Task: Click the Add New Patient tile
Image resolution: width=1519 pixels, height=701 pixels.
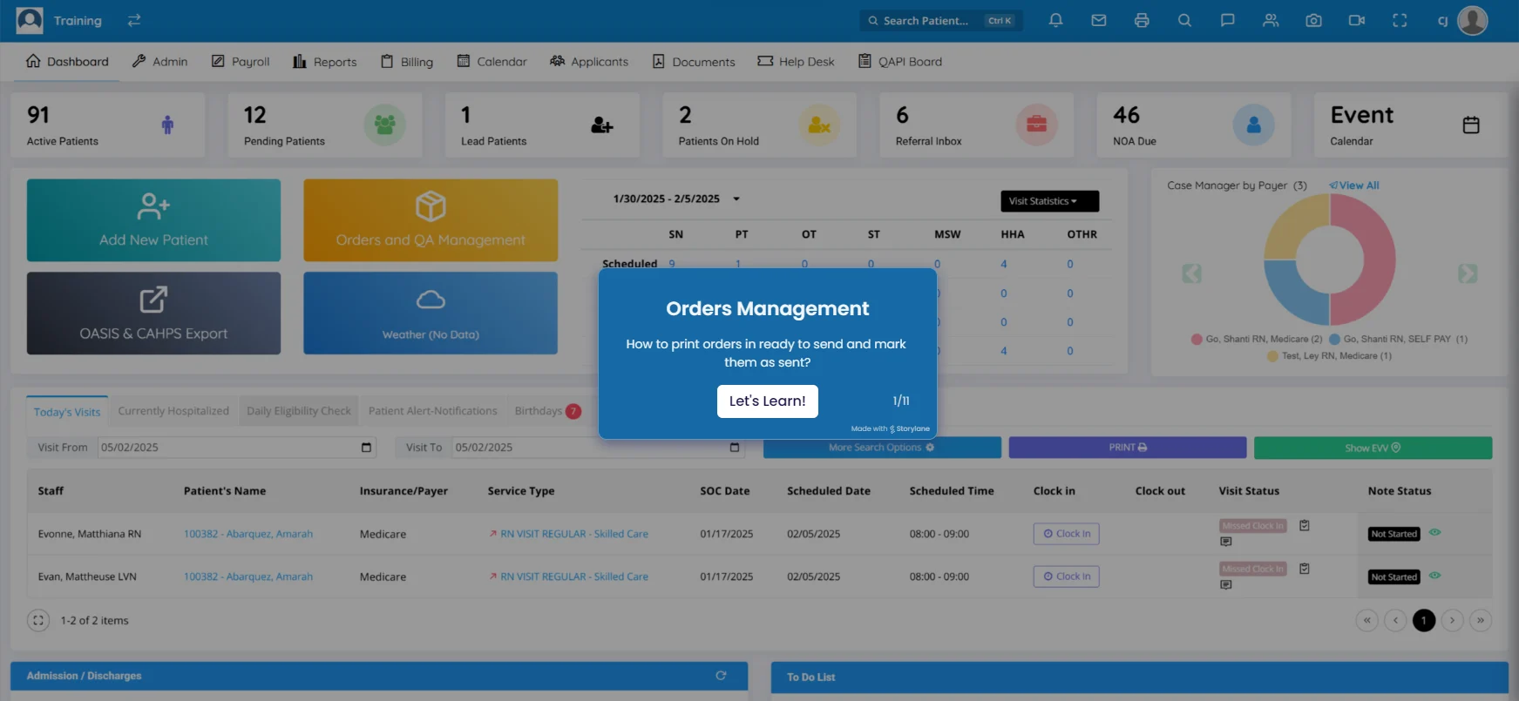Action: tap(153, 220)
